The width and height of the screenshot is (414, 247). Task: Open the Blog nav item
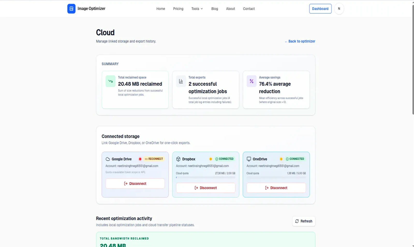tap(215, 9)
